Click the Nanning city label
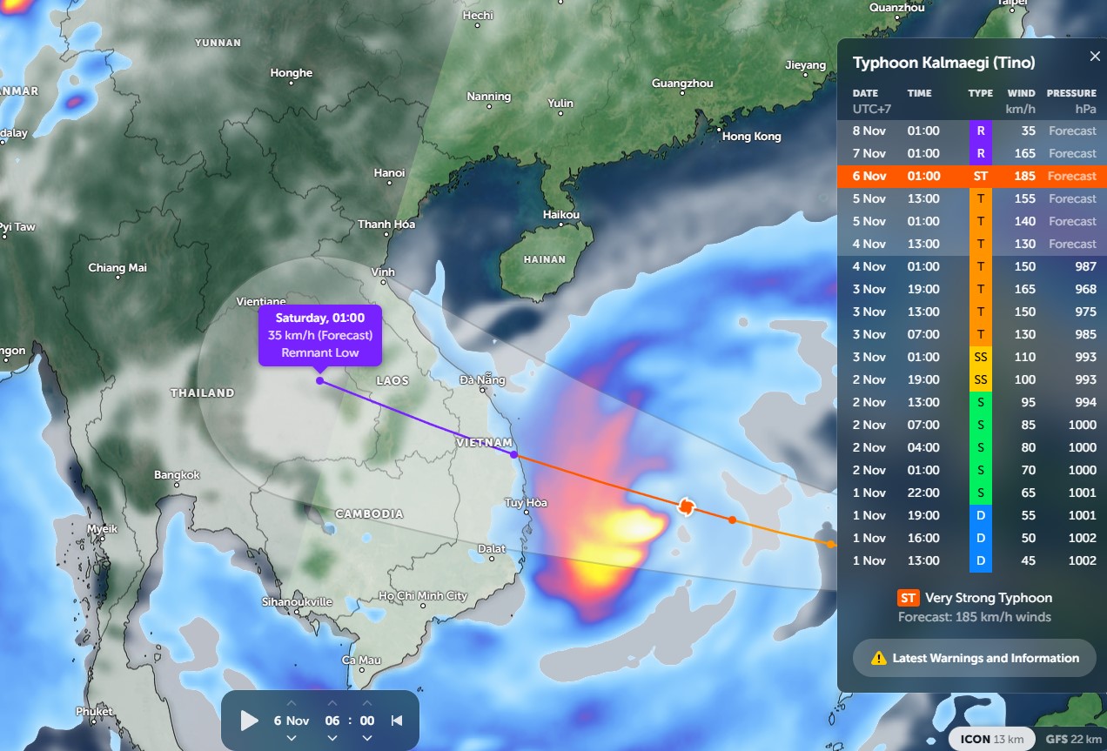1107x751 pixels. click(488, 97)
